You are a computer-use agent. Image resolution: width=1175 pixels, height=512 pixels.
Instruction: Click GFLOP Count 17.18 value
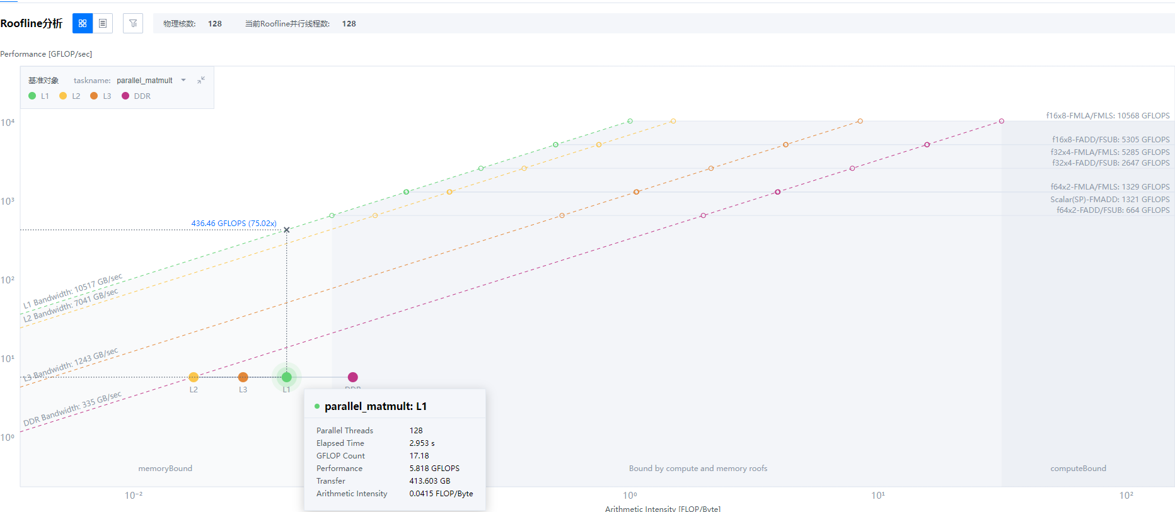point(419,456)
